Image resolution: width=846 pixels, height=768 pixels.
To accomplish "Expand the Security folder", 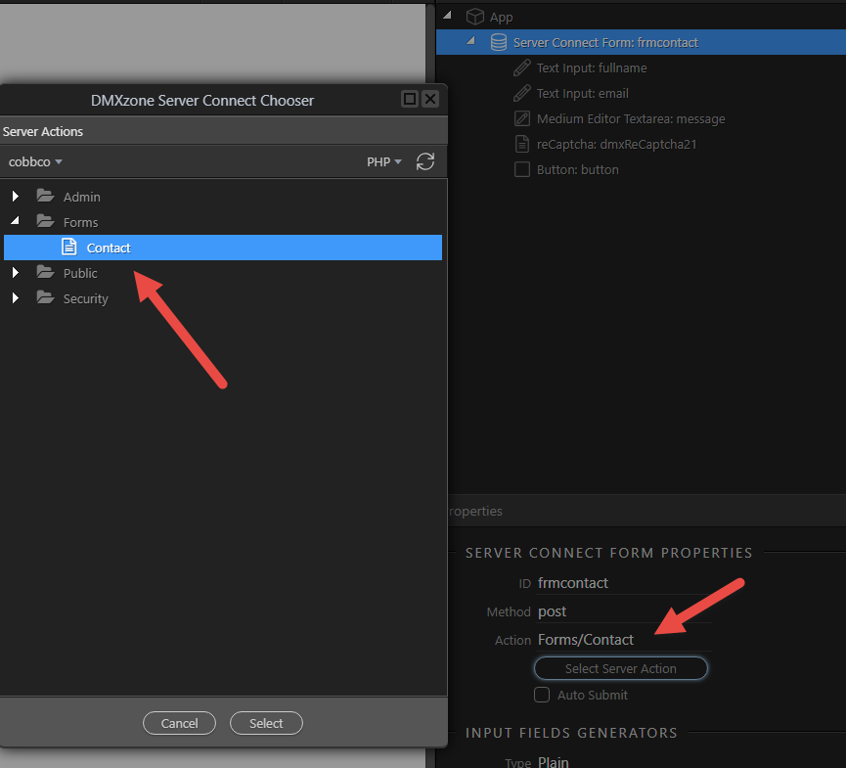I will [x=16, y=297].
